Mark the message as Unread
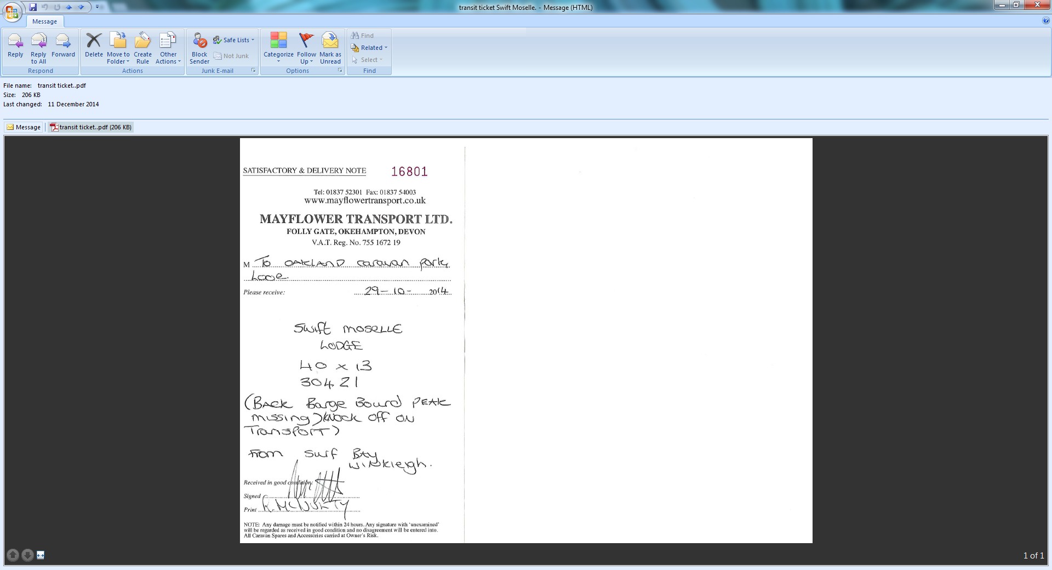Screen dimensions: 1052x570 pyautogui.click(x=330, y=49)
